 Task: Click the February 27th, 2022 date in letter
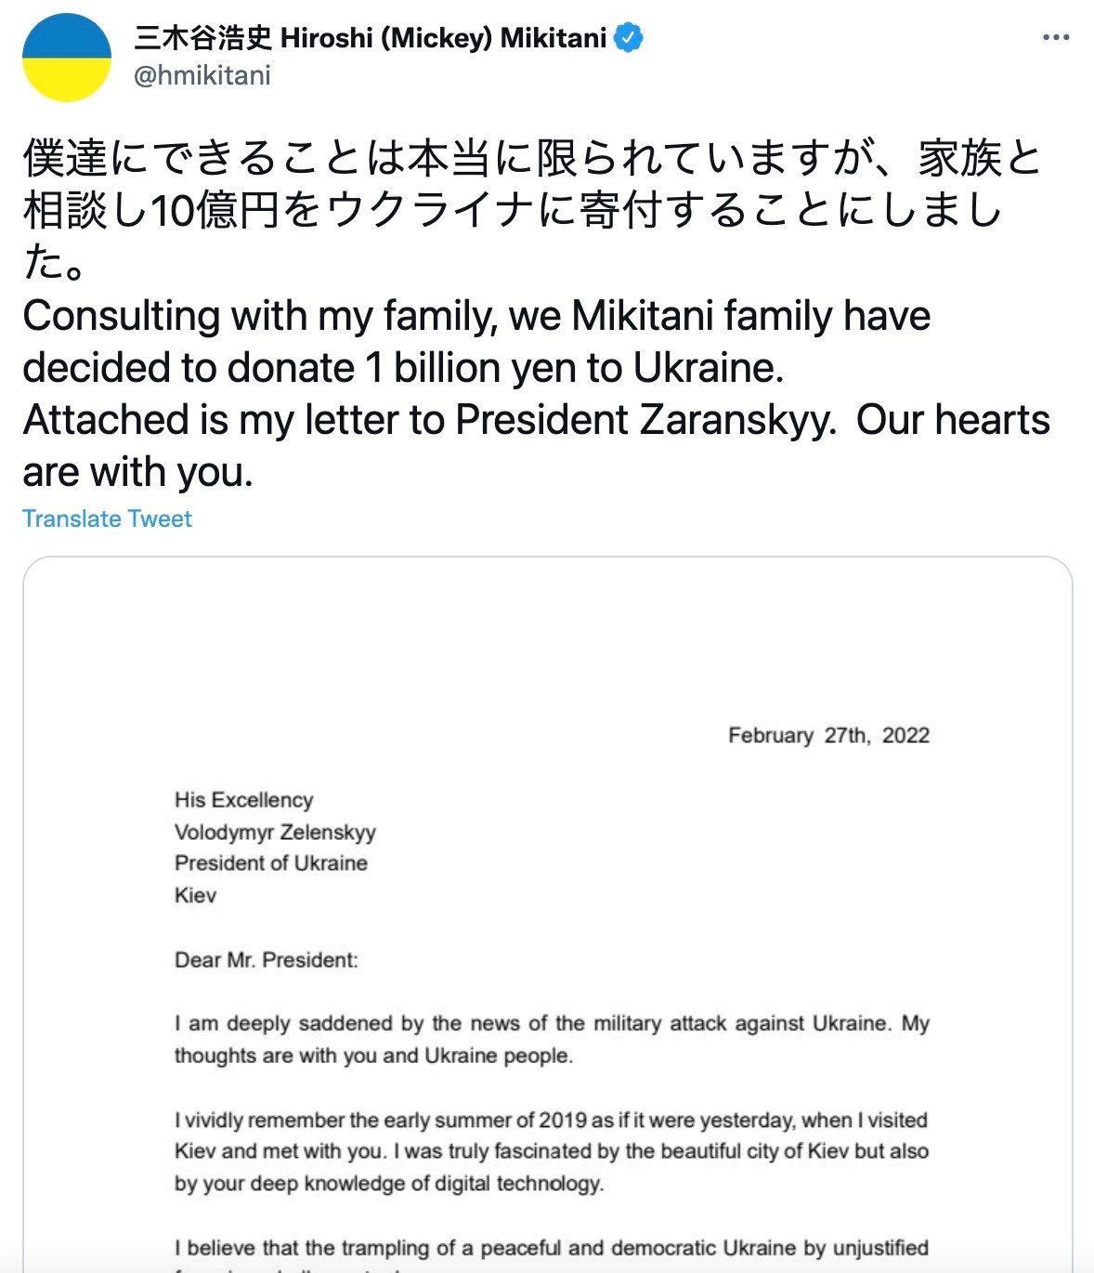point(828,735)
